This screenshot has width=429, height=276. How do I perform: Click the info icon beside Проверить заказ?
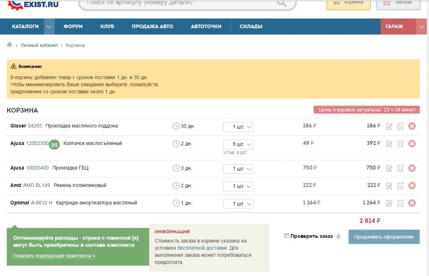pyautogui.click(x=339, y=236)
